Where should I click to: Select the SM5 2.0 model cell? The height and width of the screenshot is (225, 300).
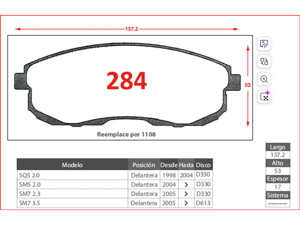73,184
